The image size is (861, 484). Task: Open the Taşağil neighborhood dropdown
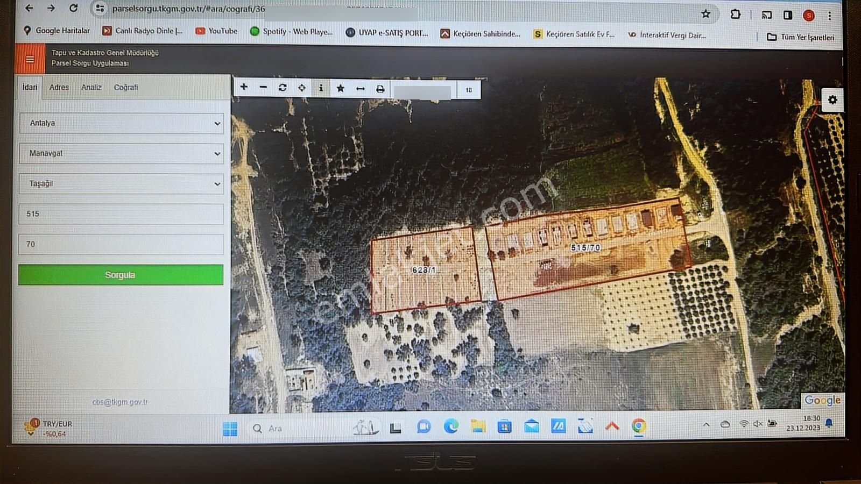(121, 183)
